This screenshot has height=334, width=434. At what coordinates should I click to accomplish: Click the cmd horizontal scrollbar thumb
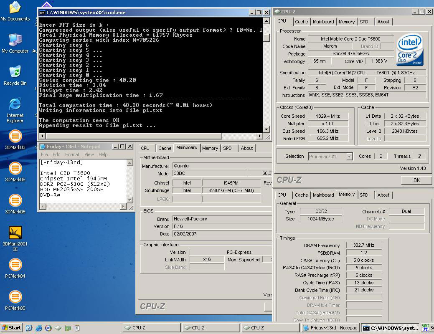tap(134, 136)
